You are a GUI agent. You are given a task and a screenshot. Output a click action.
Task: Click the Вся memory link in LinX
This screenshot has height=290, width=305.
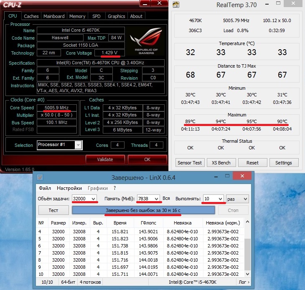[x=166, y=198]
